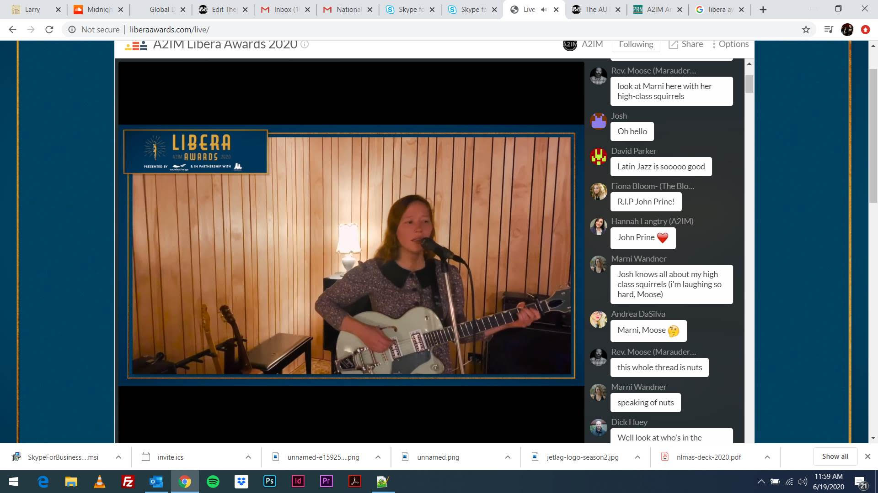Launch Photoshop from the taskbar
This screenshot has width=878, height=493.
coord(270,482)
